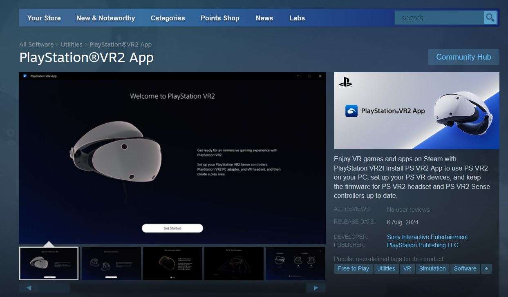
Task: Open the Categories menu
Action: click(x=168, y=18)
